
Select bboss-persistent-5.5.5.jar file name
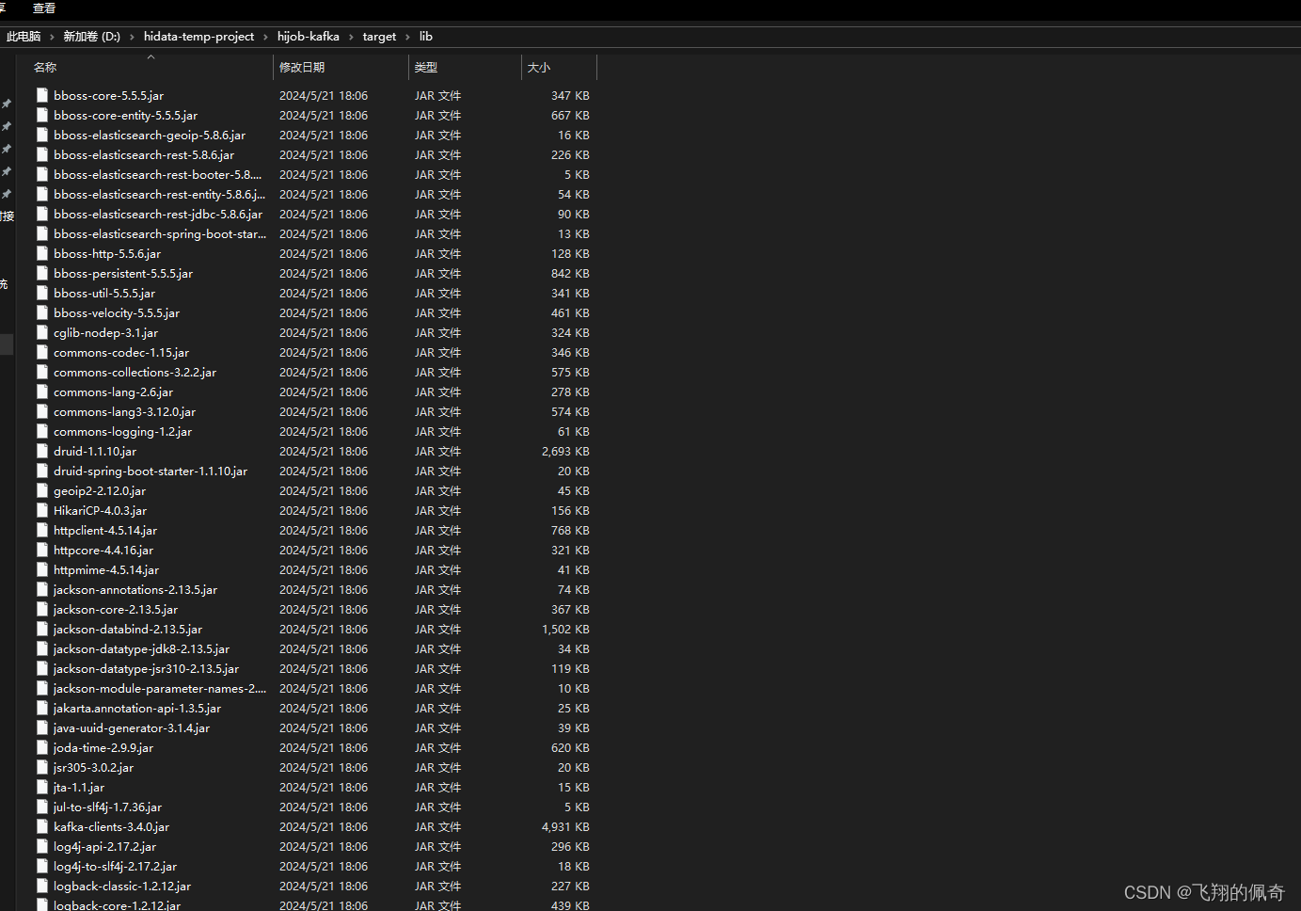123,273
